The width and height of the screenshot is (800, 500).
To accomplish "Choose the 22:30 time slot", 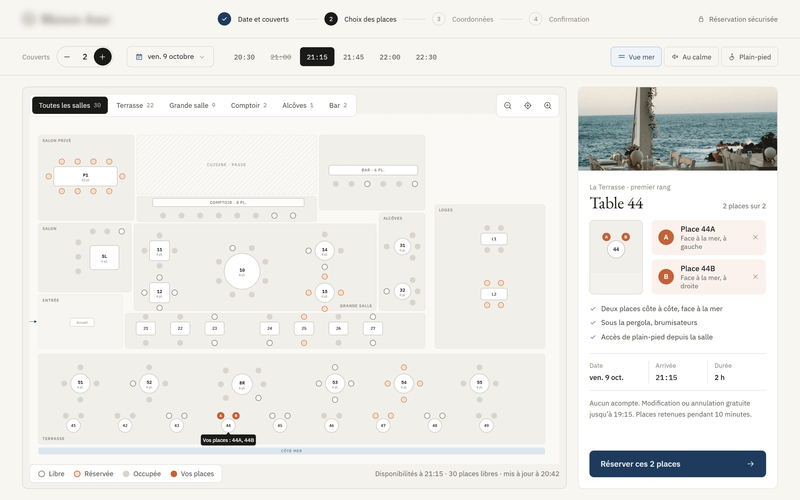I will point(426,57).
